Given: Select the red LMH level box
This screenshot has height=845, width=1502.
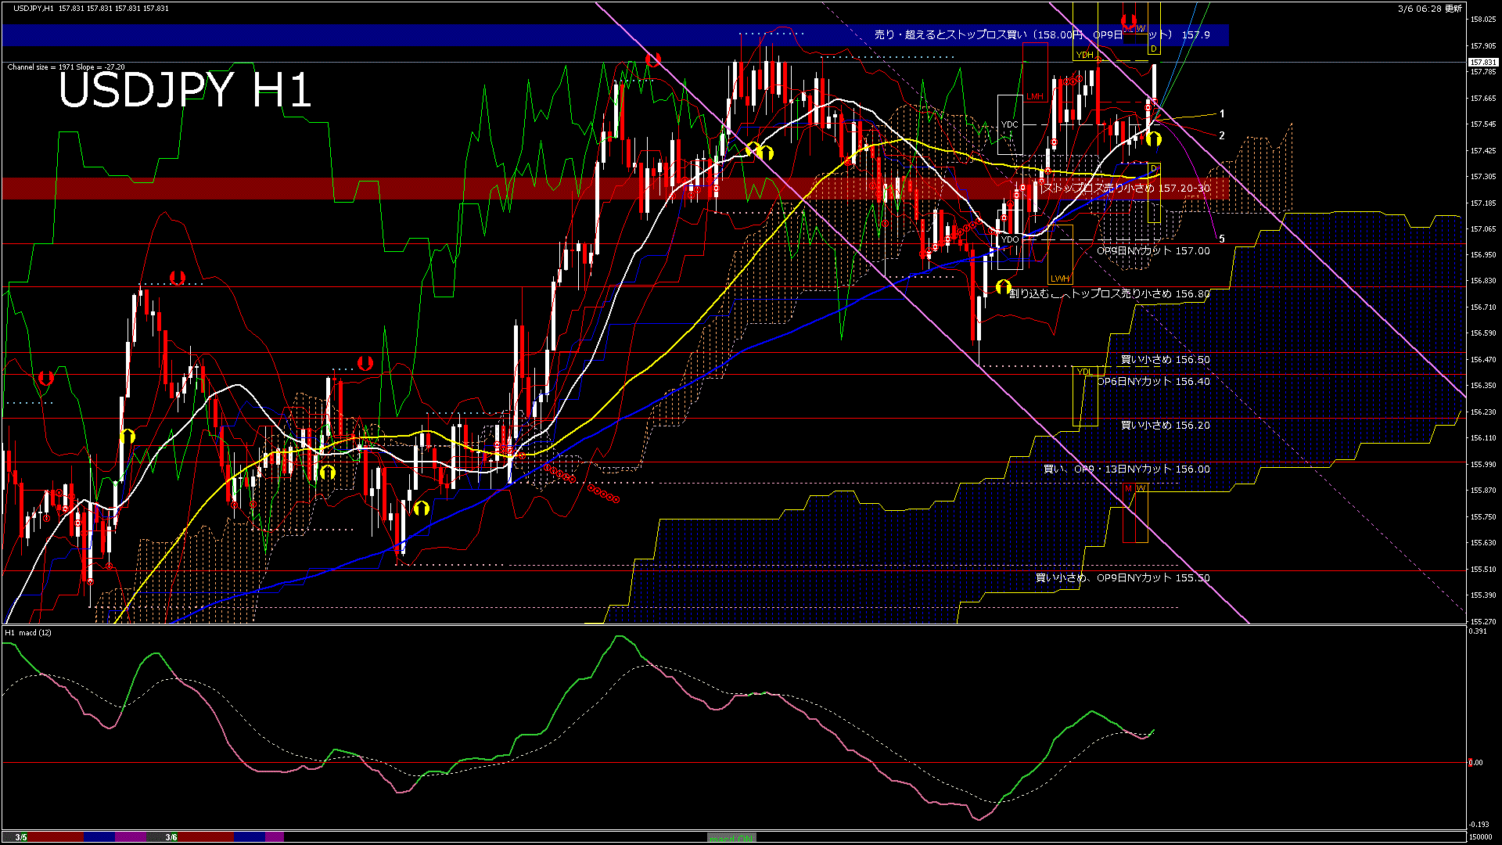Looking at the screenshot, I should [1035, 97].
